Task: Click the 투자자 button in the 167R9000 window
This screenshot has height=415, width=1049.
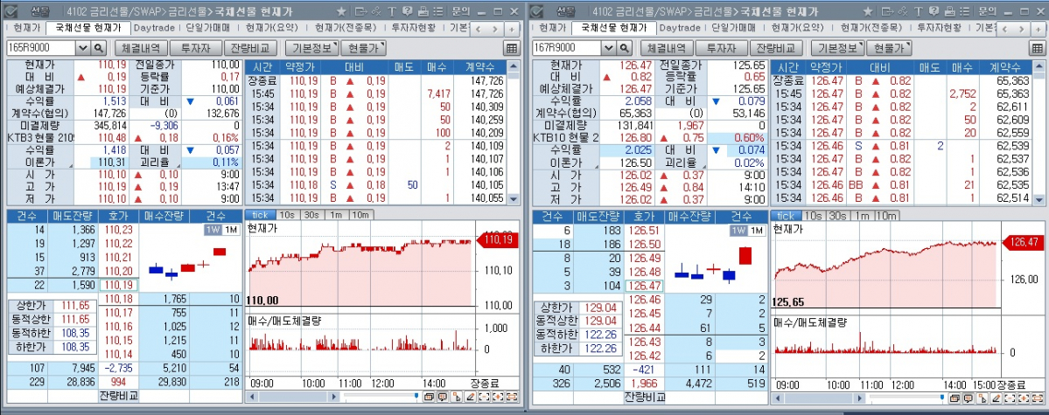Action: (721, 48)
